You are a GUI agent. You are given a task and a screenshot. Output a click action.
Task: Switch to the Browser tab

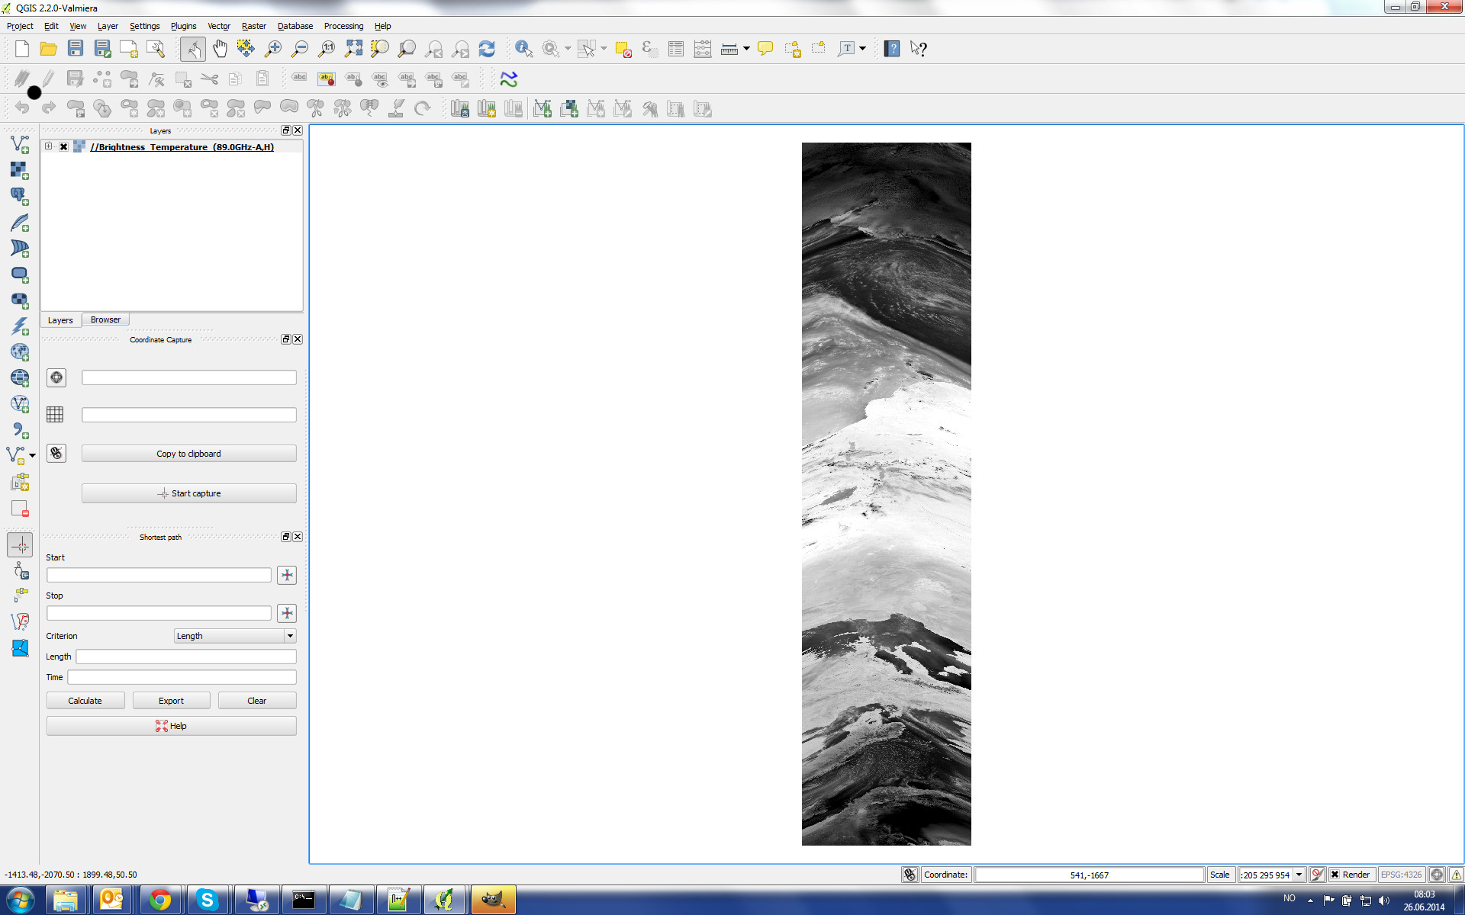[105, 319]
